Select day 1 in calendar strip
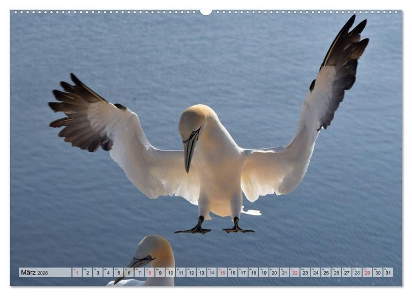 click(x=77, y=272)
